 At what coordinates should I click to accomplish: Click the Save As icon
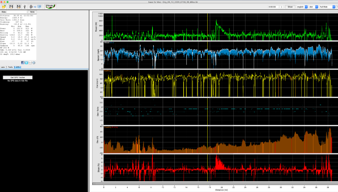[18, 6]
